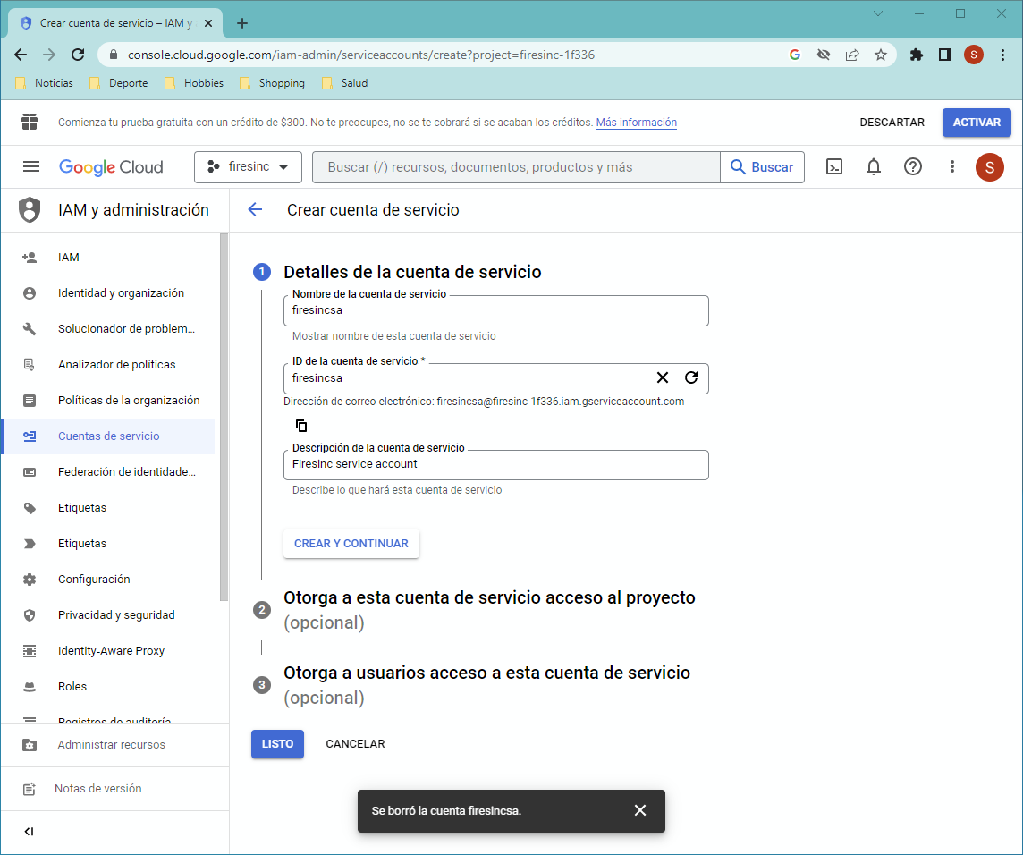Go back with the blue arrow
This screenshot has height=855, width=1023.
pos(255,209)
